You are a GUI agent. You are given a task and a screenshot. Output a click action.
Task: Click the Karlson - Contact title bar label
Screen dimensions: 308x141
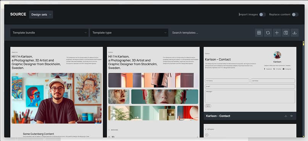pyautogui.click(x=218, y=116)
